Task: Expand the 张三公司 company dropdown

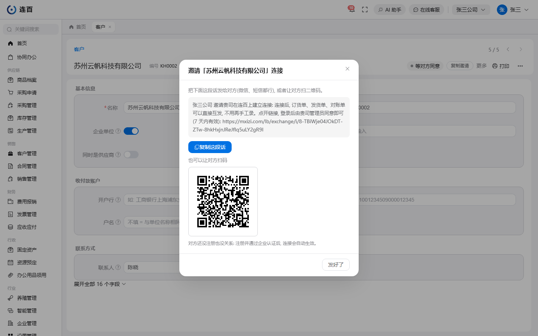Action: (x=471, y=10)
